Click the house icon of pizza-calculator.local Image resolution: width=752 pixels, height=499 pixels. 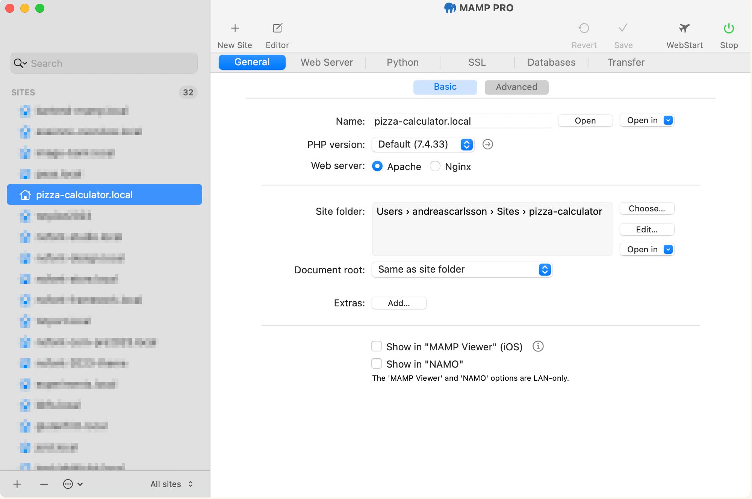pyautogui.click(x=25, y=194)
